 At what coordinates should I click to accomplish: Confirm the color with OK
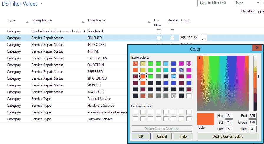[141, 136]
